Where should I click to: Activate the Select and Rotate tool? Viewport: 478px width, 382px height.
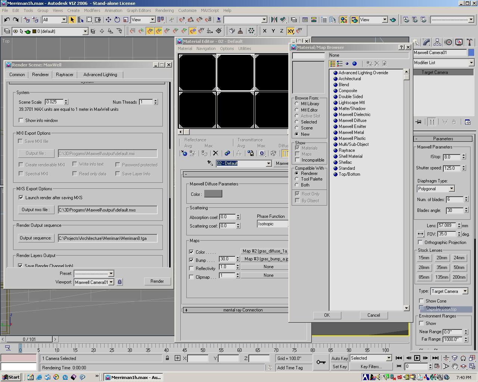[x=117, y=20]
